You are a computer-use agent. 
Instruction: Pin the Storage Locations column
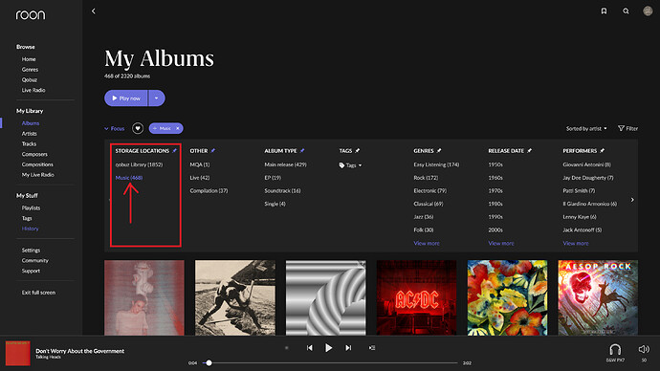click(175, 150)
